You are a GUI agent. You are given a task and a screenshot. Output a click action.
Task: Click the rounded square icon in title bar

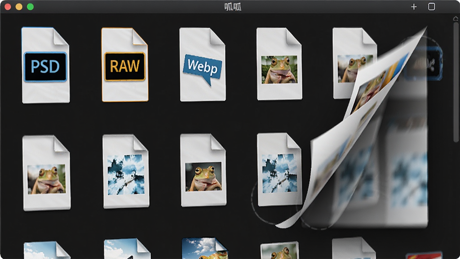click(432, 6)
